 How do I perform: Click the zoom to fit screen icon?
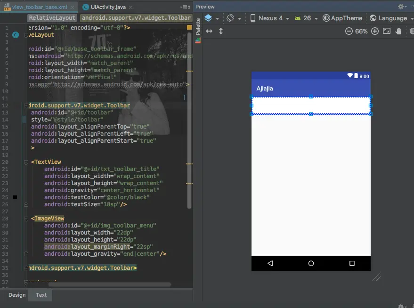387,31
